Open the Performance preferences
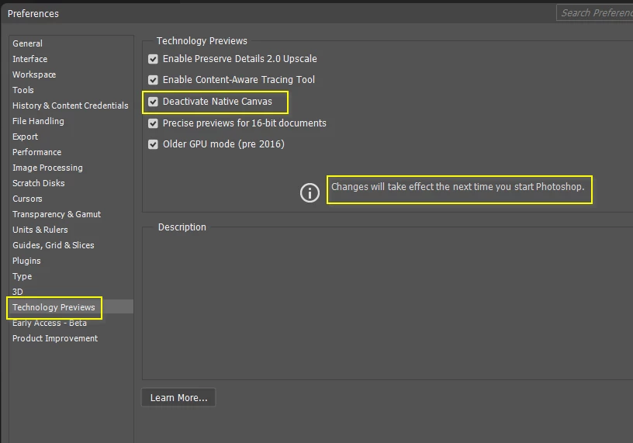This screenshot has width=633, height=443. 36,152
